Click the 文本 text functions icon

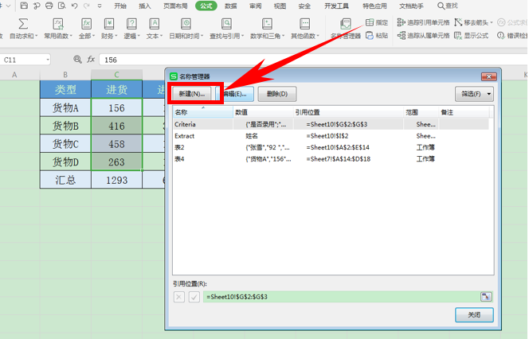coord(154,24)
